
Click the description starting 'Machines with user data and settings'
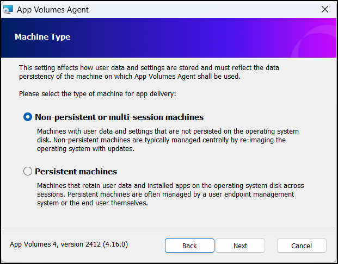coord(168,140)
